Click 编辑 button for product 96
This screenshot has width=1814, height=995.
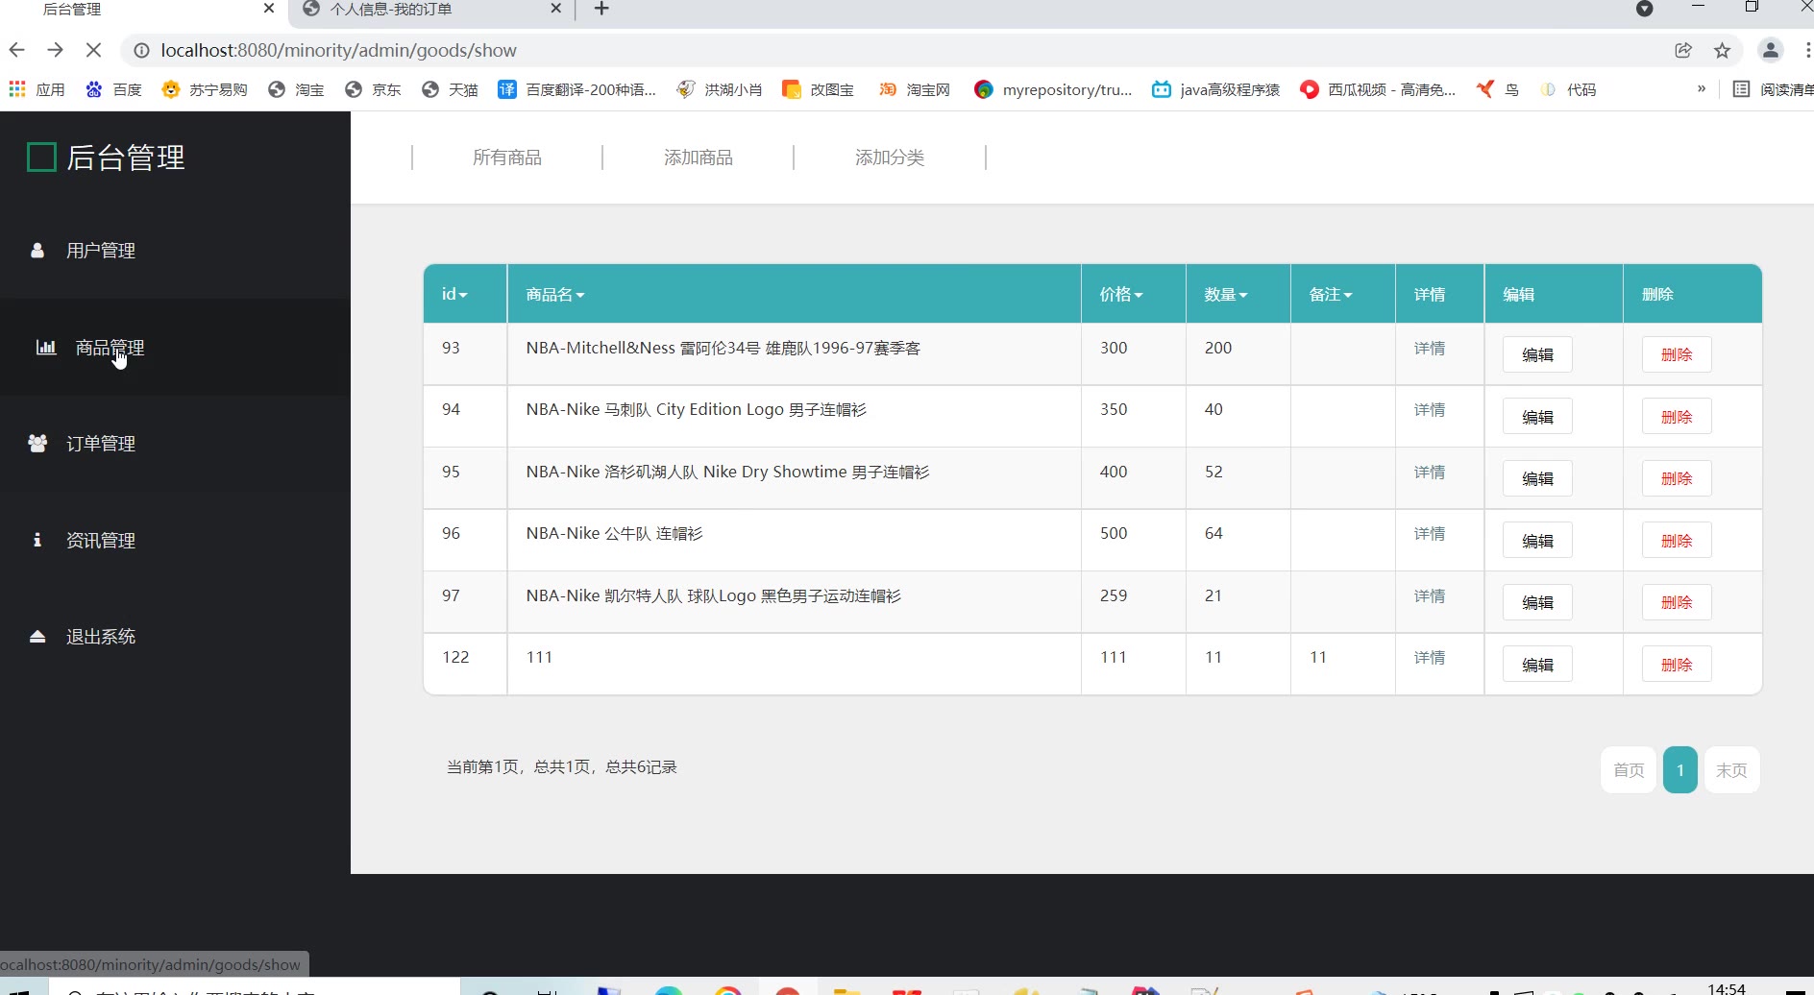point(1537,541)
